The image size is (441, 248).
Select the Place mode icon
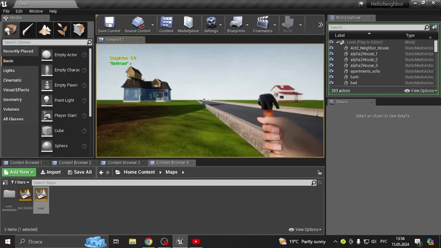[10, 30]
